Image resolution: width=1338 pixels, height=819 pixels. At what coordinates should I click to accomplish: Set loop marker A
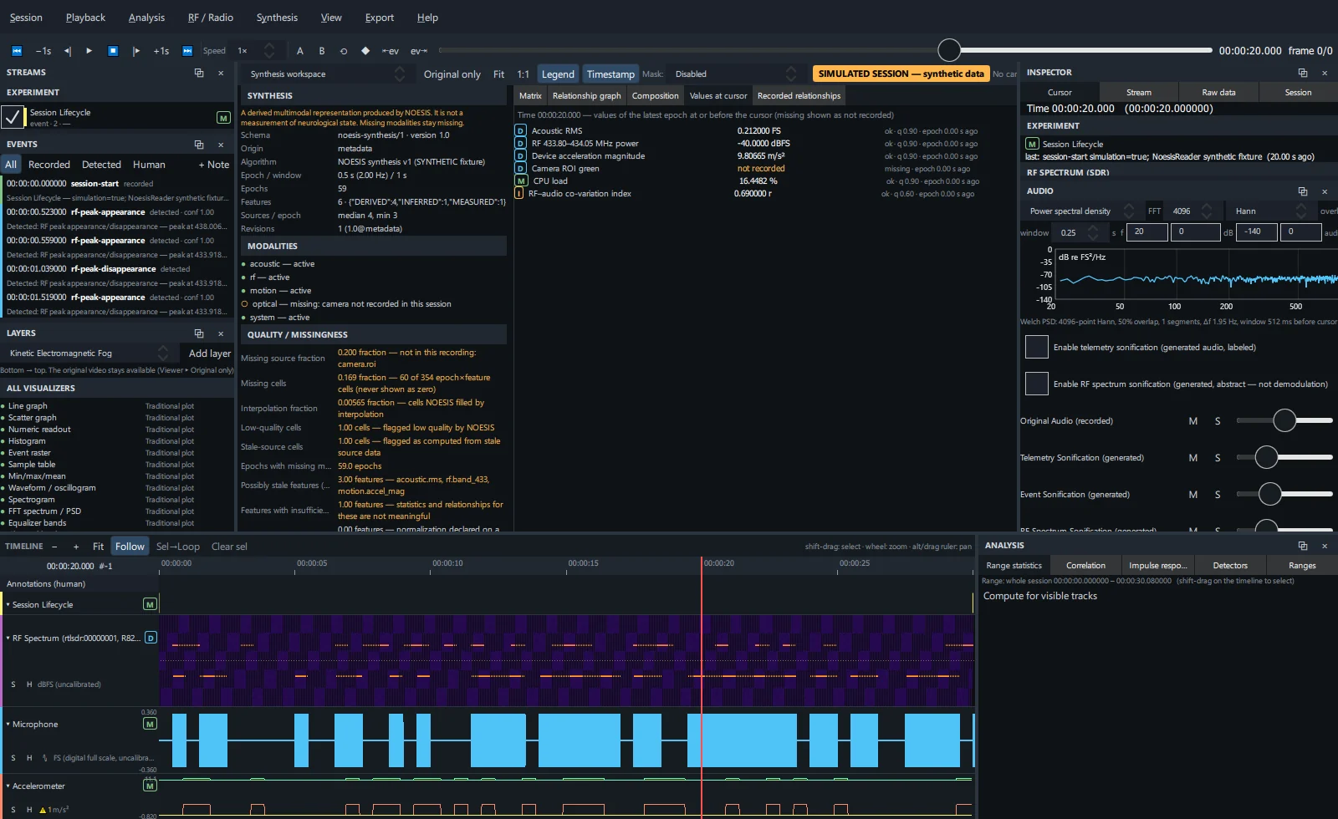click(x=300, y=51)
